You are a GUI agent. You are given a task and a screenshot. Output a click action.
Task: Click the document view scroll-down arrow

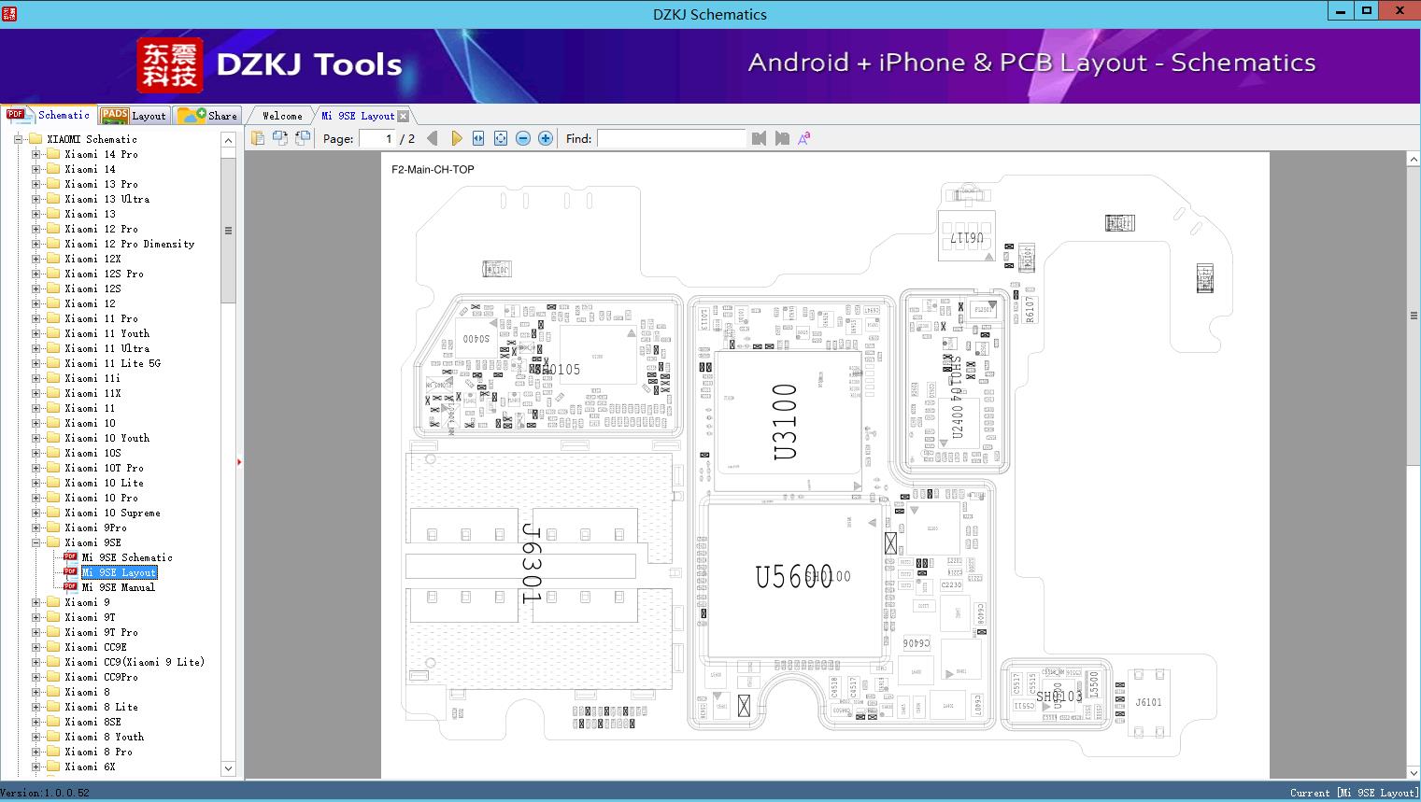tap(1414, 772)
